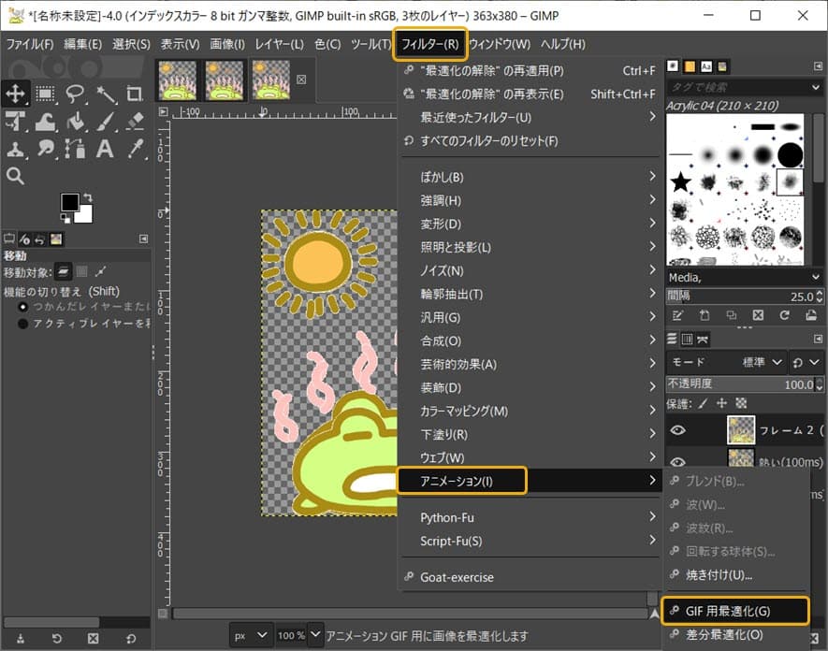Open the レイヤー(L) menu
Viewport: 828px width, 651px height.
coord(279,44)
